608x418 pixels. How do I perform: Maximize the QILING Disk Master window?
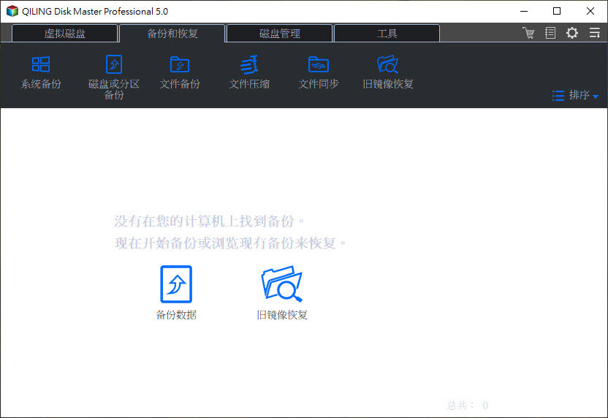tap(557, 11)
